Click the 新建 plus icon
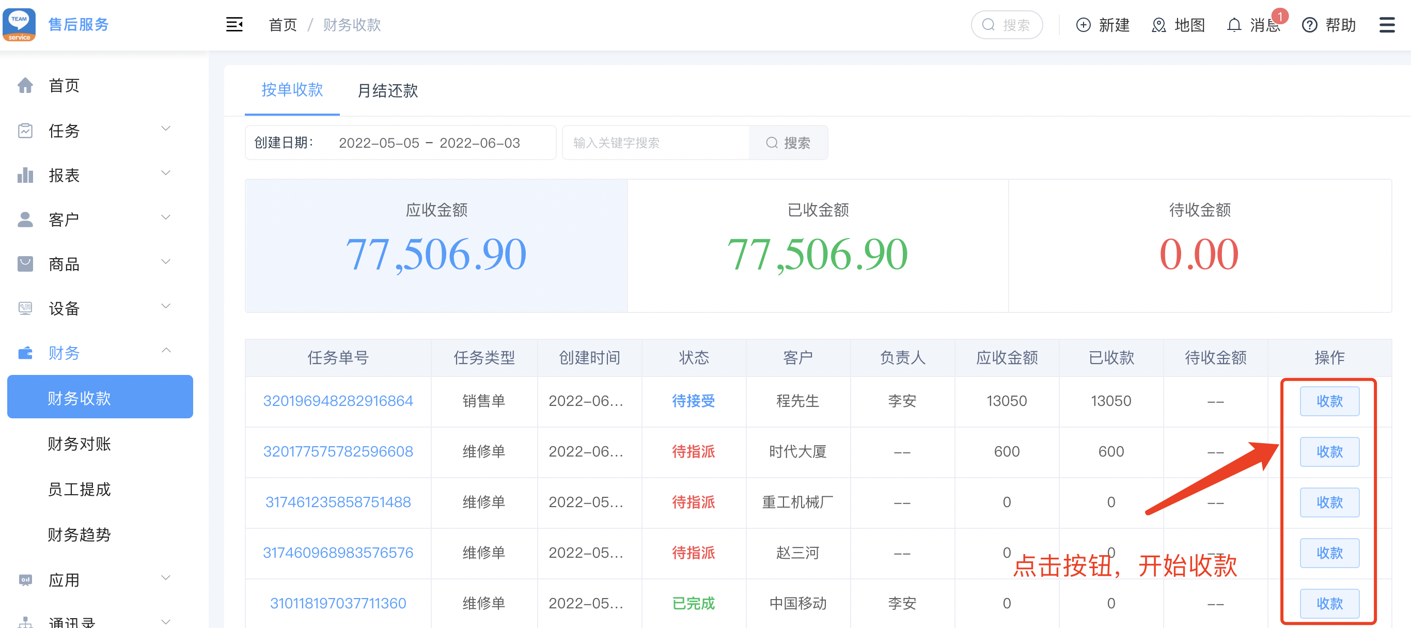The width and height of the screenshot is (1411, 628). (x=1083, y=25)
